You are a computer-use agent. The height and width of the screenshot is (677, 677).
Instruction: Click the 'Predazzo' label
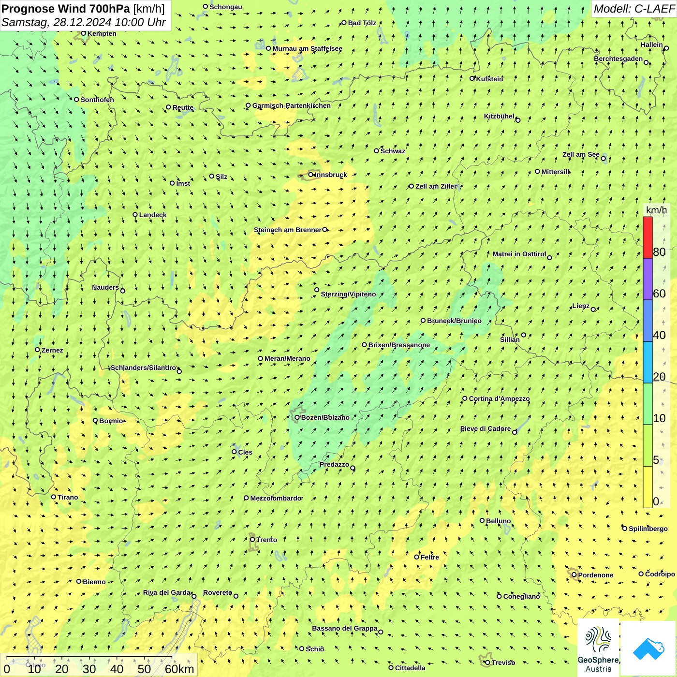334,464
